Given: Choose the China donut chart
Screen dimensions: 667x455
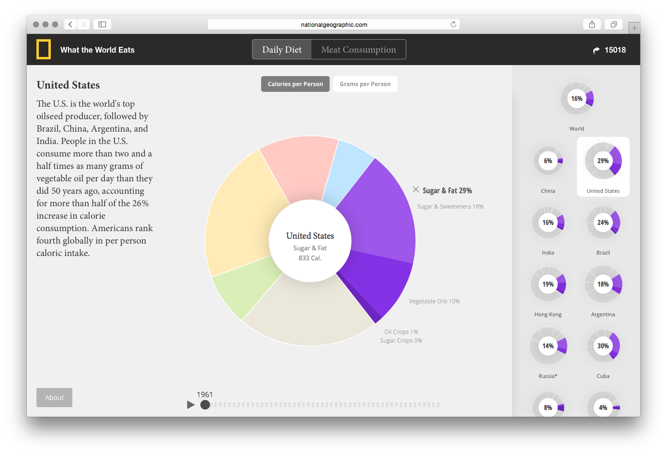Looking at the screenshot, I should pyautogui.click(x=548, y=161).
